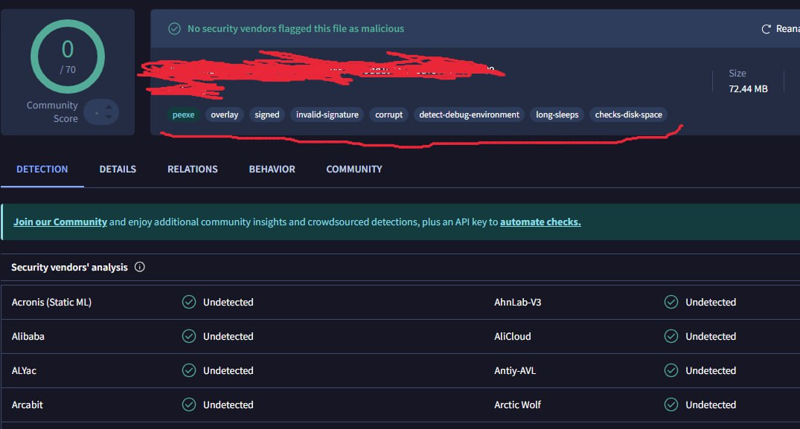Click the 'Size' label
Viewport: 800px width, 429px height.
click(737, 74)
